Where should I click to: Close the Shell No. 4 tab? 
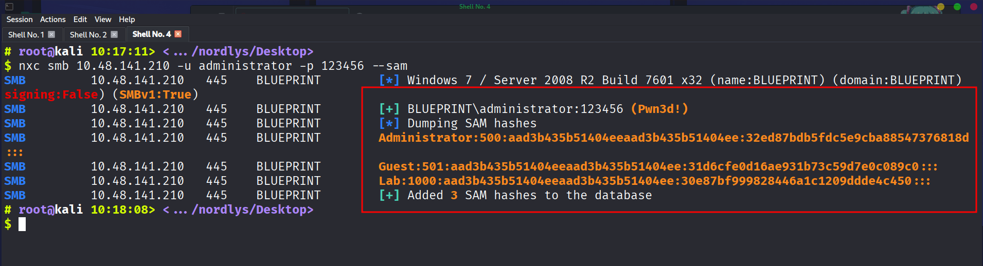[178, 34]
